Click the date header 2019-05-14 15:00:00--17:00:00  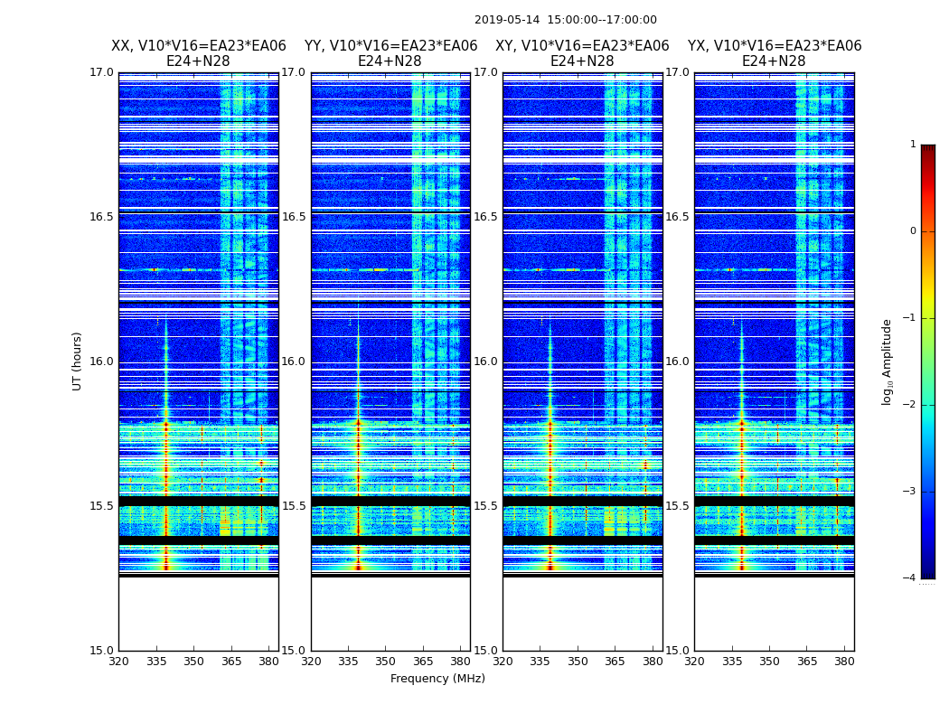565,20
